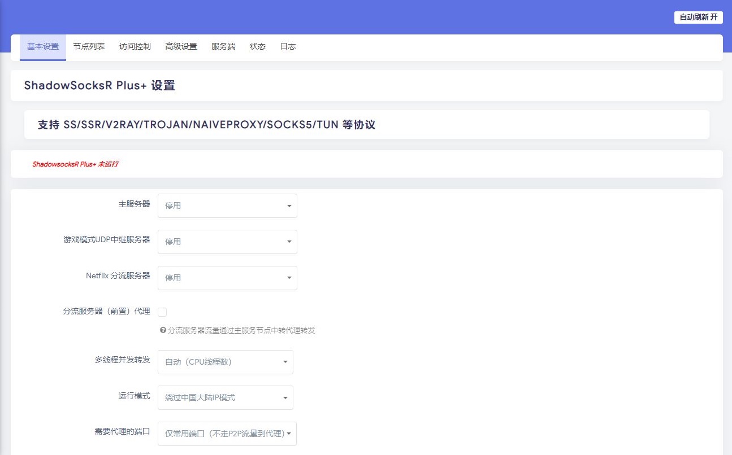The image size is (732, 455).
Task: Open the 状态 tab
Action: (x=258, y=47)
